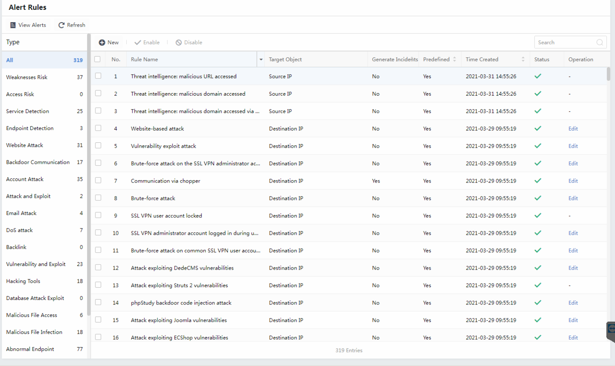Screen dimensions: 615x366
Task: Click status checkmark for Website-based attack
Action: tap(537, 128)
